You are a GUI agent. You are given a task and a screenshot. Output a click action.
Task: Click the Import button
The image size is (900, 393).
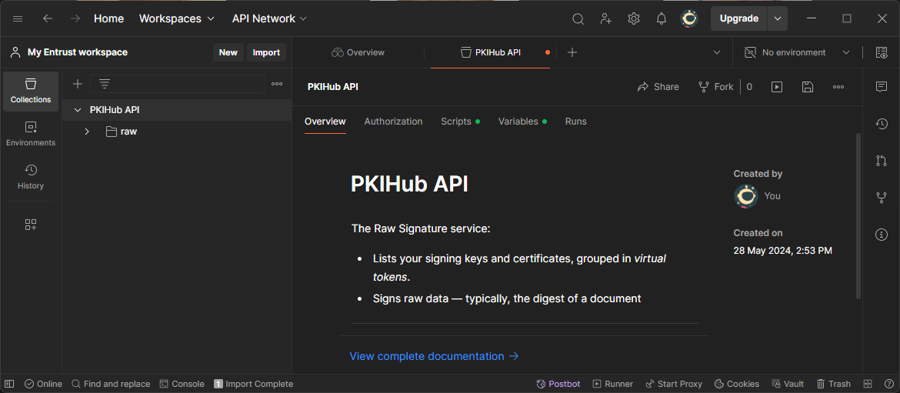pyautogui.click(x=266, y=52)
